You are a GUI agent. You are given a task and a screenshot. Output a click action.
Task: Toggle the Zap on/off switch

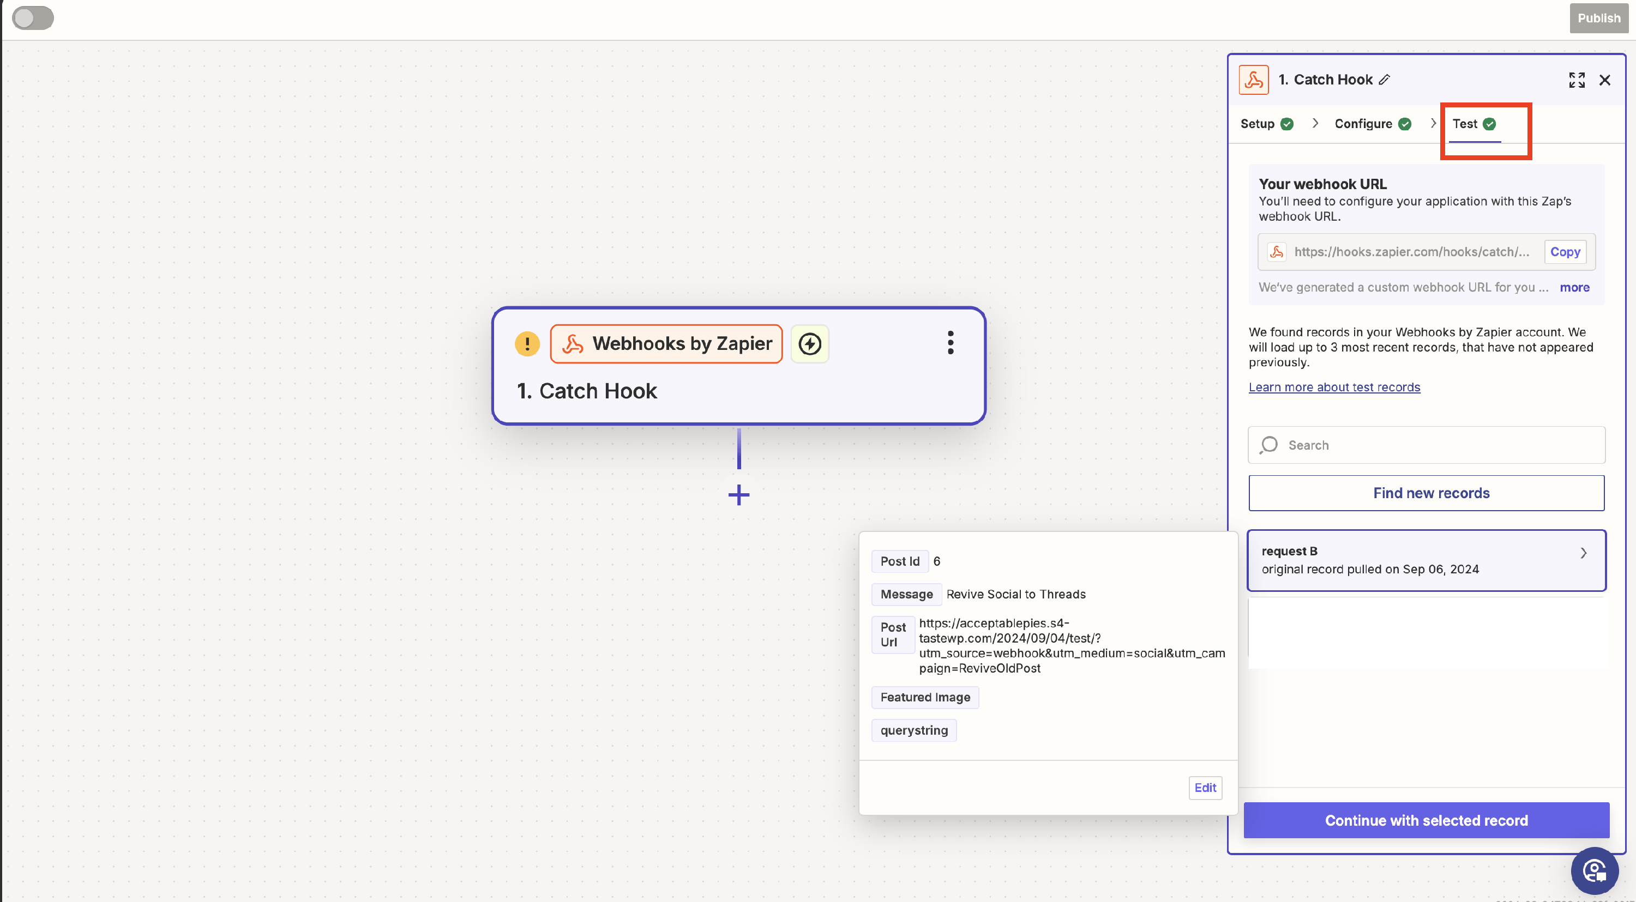[x=32, y=18]
